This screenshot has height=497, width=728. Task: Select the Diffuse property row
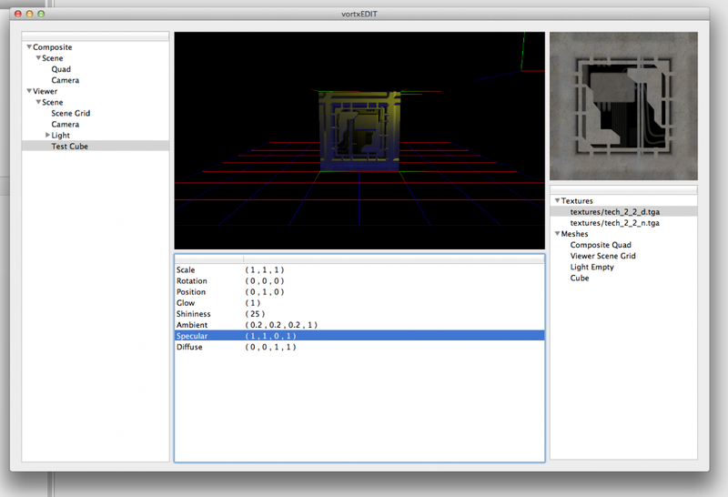pyautogui.click(x=359, y=347)
